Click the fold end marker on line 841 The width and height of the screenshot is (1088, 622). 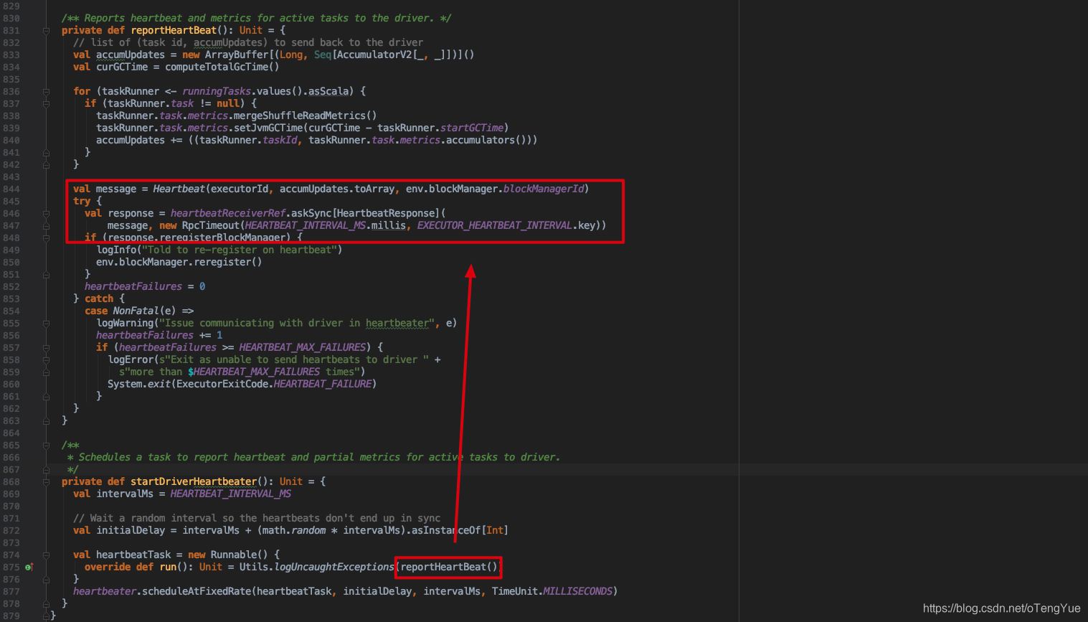(46, 153)
